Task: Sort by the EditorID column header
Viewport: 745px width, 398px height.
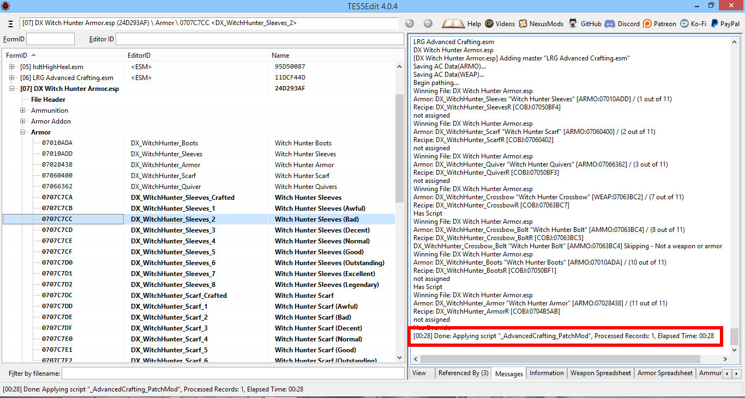Action: [x=196, y=55]
